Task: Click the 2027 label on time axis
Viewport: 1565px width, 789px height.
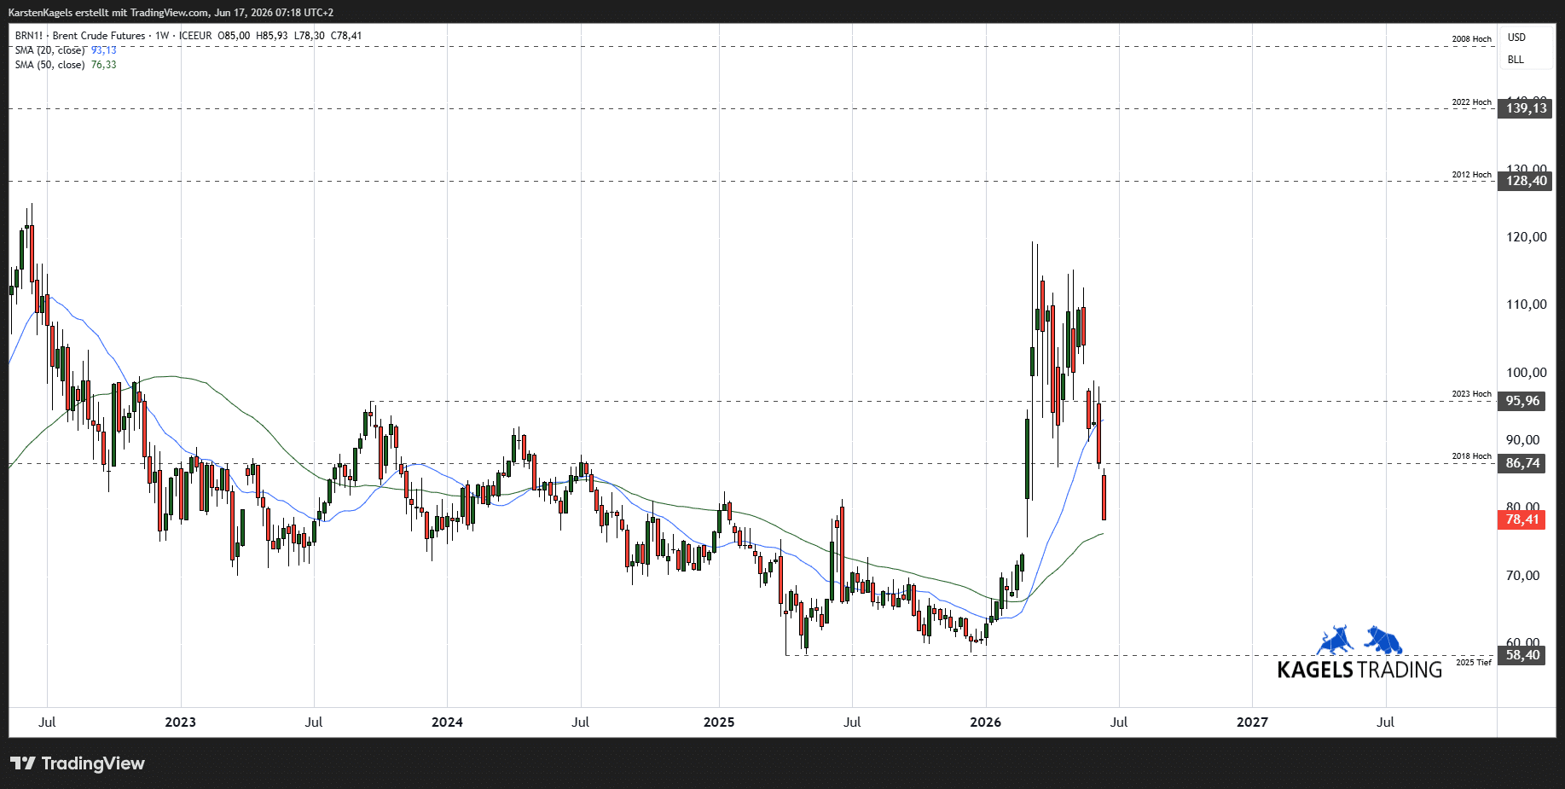Action: tap(1252, 722)
